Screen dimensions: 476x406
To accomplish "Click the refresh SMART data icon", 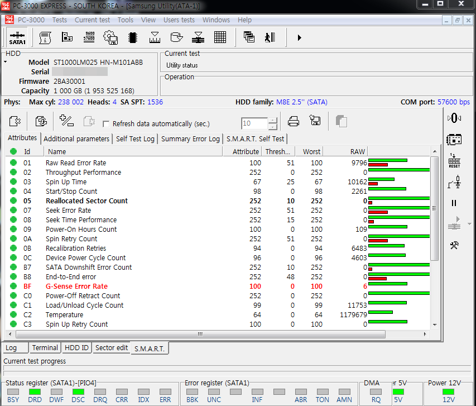I will [x=41, y=121].
